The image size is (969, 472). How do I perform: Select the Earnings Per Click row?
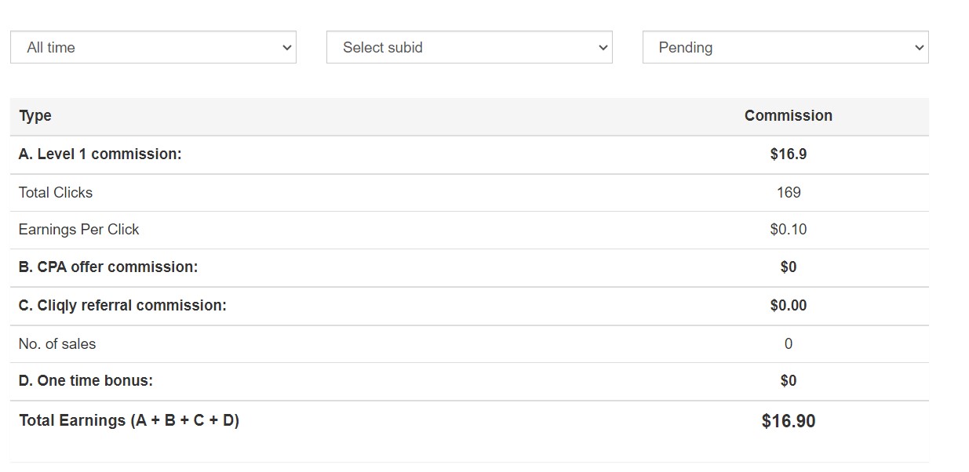pyautogui.click(x=469, y=230)
